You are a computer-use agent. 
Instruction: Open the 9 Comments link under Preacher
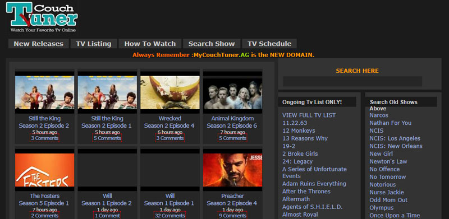[x=232, y=216]
